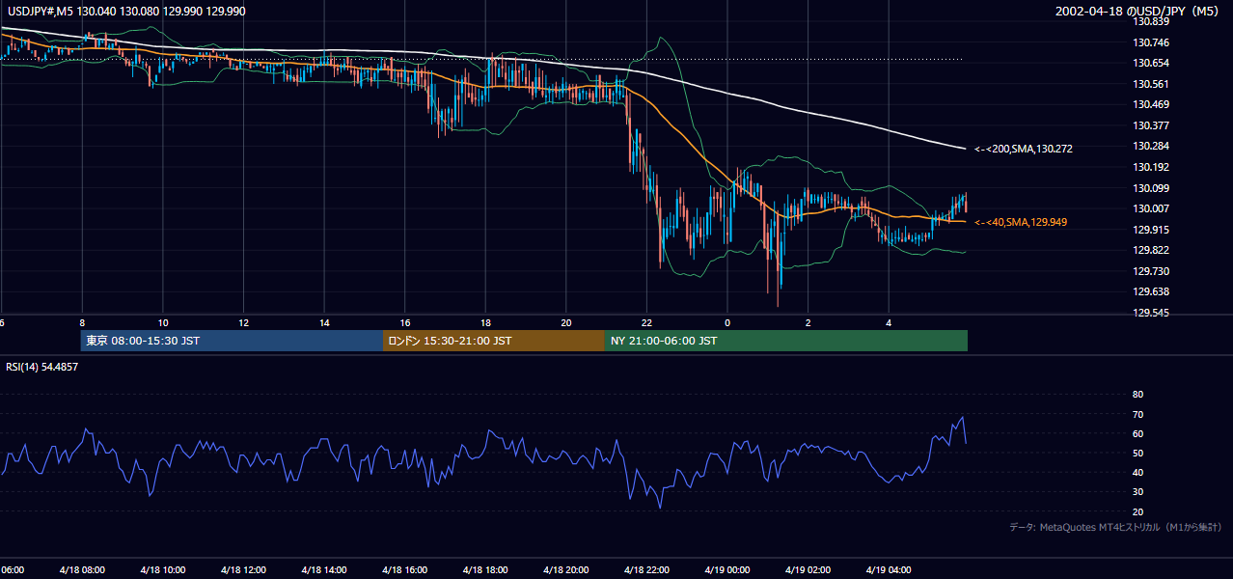
Task: Click hour tick 22 under the price chart
Action: 647,322
